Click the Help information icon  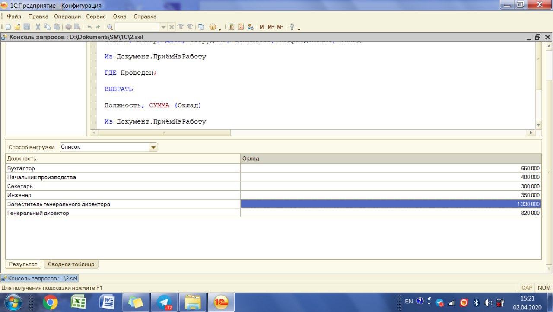pyautogui.click(x=213, y=27)
